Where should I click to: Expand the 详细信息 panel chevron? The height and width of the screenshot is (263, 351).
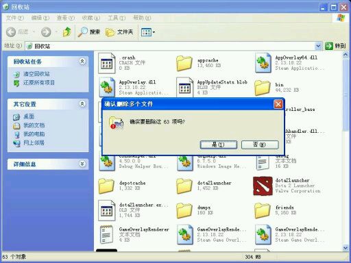[x=82, y=164]
